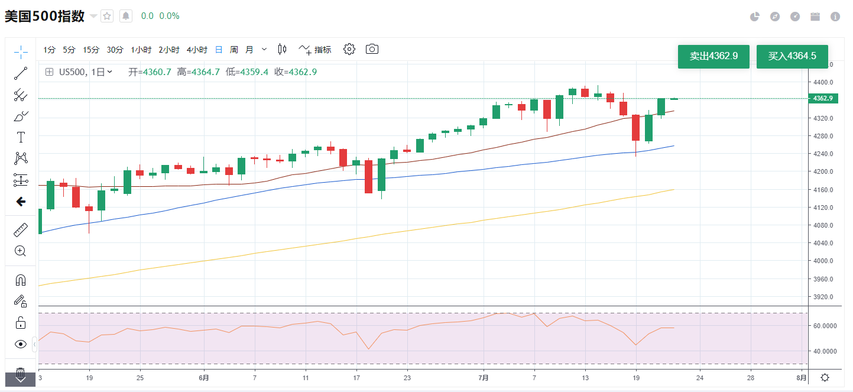Toggle magnet mode for drawings

[x=21, y=280]
